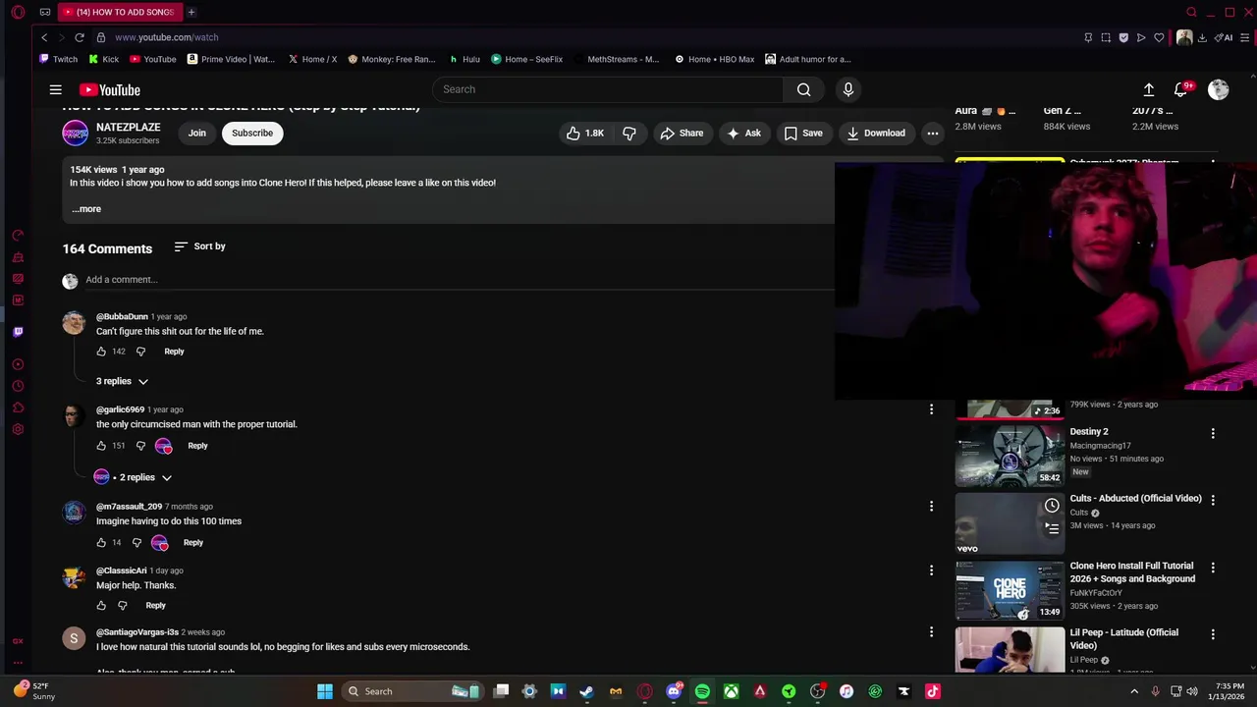Open the YouTube guide hamburger menu
Screen dimensions: 1257x707
(56, 89)
